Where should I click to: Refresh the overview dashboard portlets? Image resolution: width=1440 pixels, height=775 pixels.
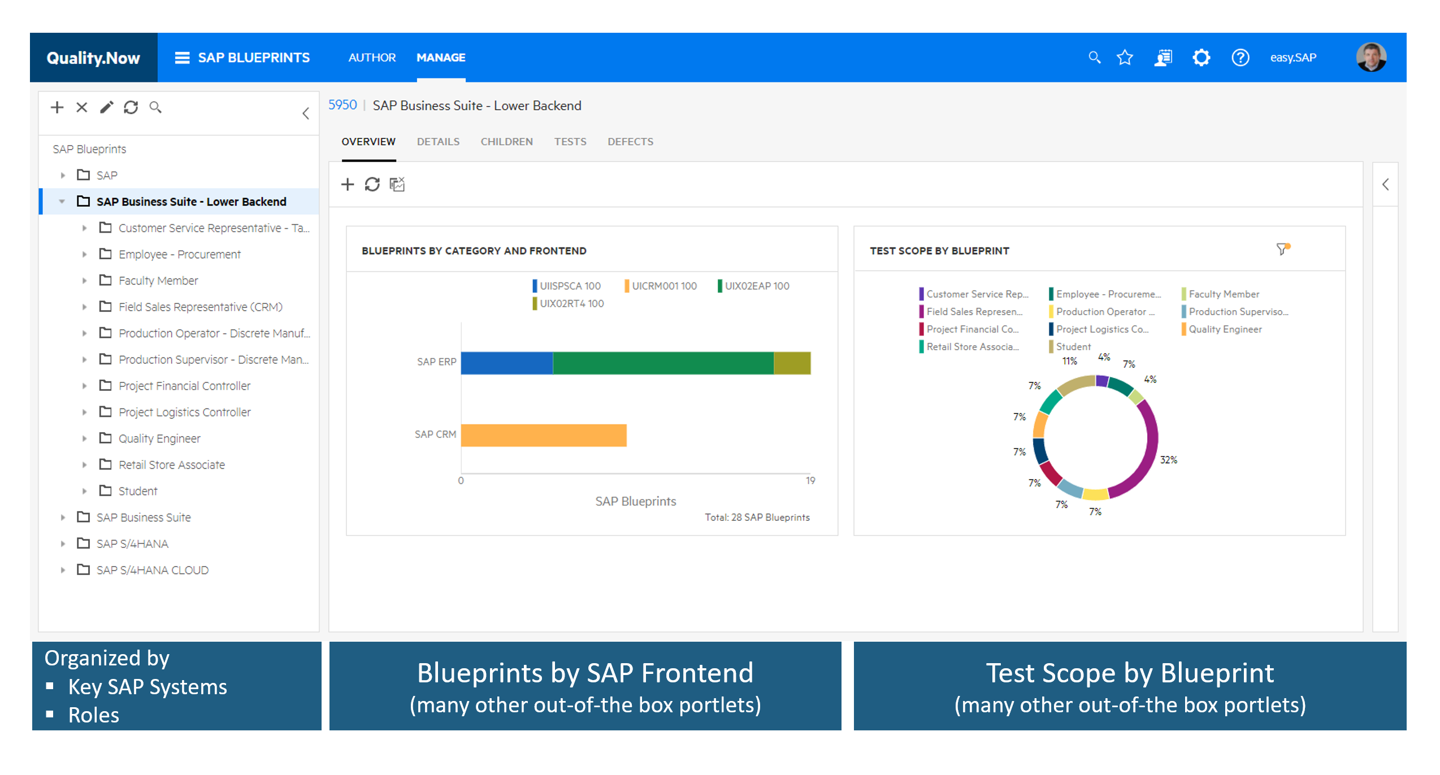[x=372, y=184]
